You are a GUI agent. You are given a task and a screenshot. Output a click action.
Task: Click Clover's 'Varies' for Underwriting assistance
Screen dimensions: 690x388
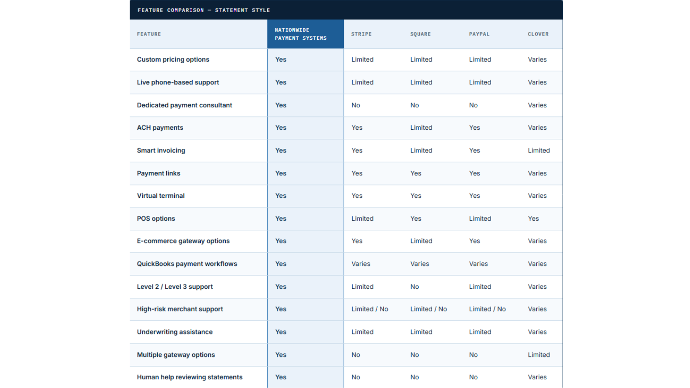tap(537, 332)
